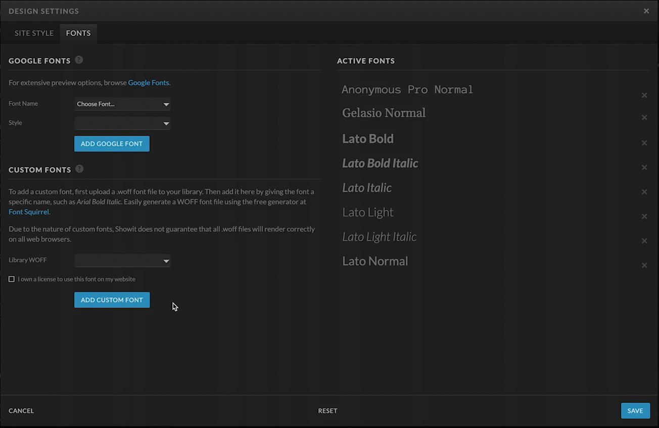Open the Font Name dropdown

122,104
